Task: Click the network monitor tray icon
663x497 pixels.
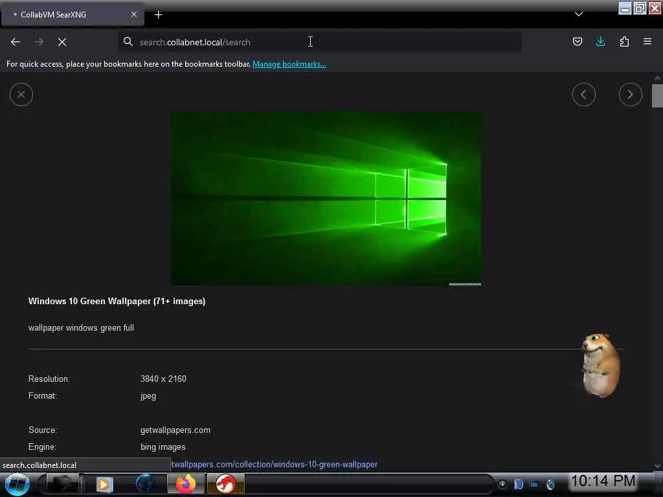Action: pos(534,485)
